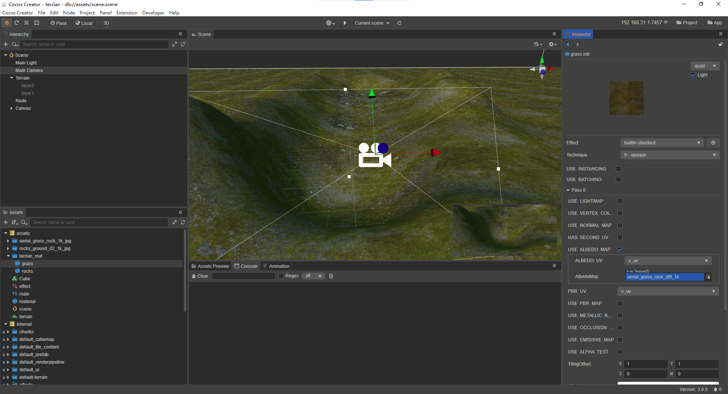Select the Rotate transform tool

[x=17, y=23]
